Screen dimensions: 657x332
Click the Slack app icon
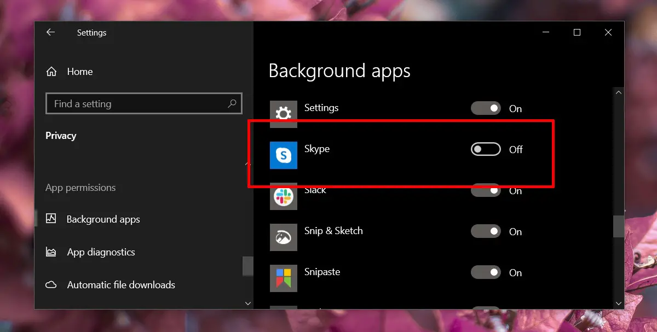[284, 197]
